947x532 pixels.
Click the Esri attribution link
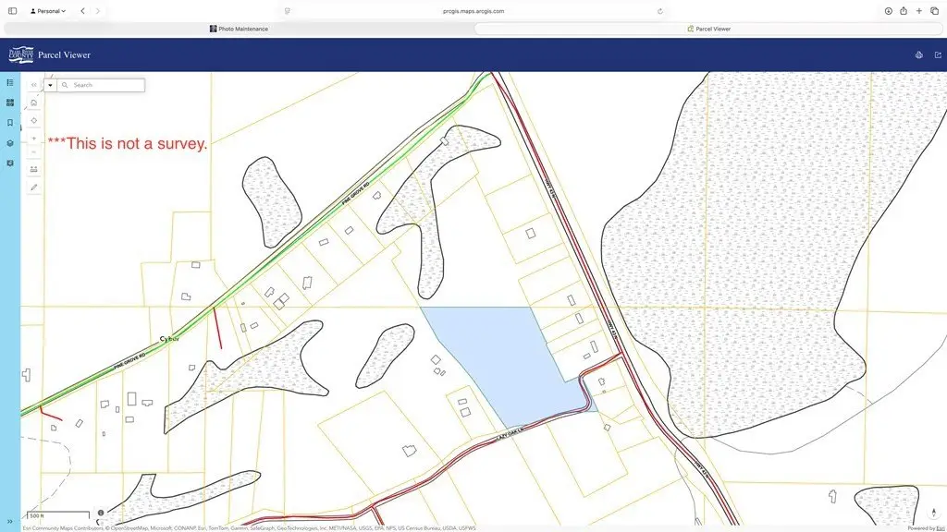point(940,528)
